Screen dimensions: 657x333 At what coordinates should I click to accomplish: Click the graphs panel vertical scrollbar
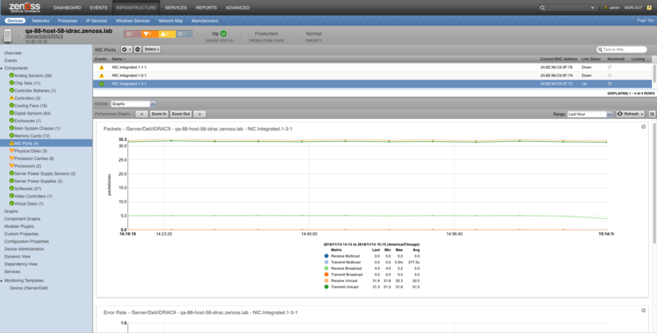coord(655,183)
